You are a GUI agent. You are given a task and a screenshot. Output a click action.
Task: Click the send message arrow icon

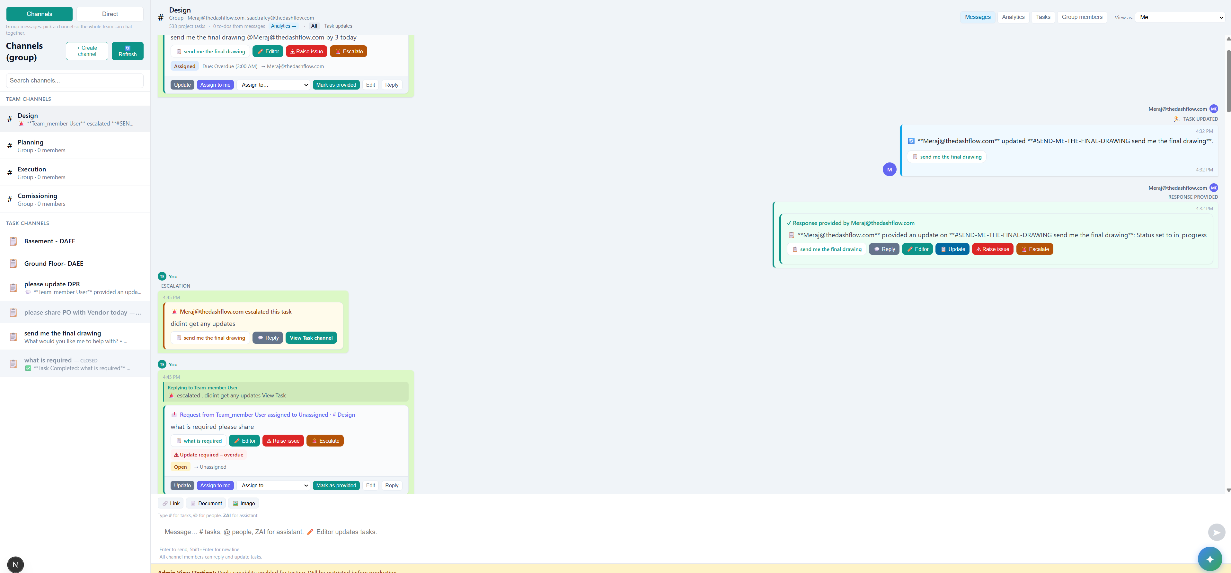[x=1217, y=532]
